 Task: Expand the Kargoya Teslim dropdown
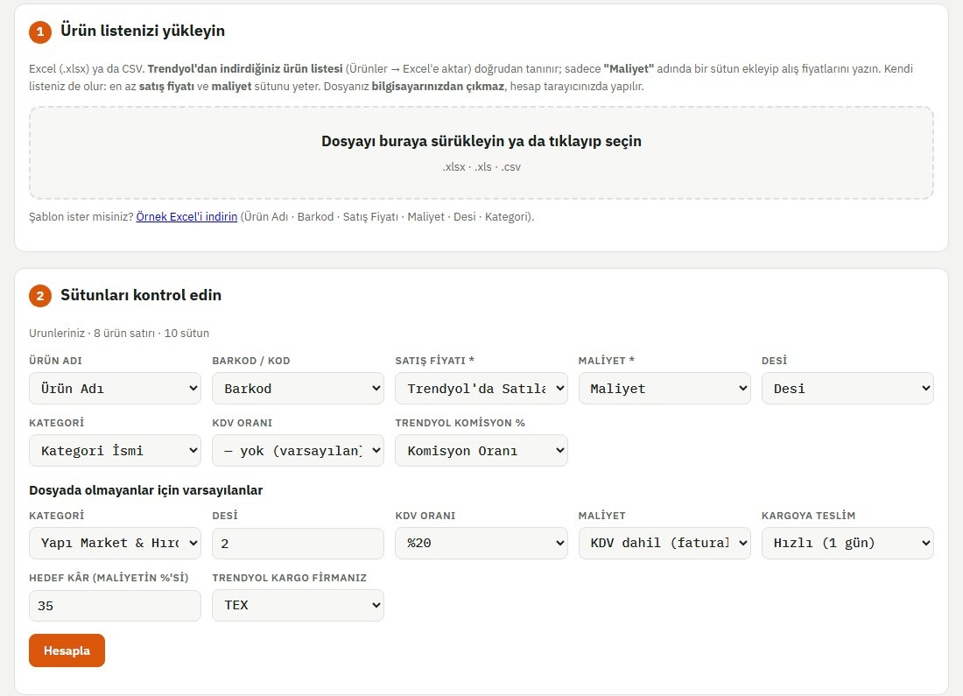click(847, 543)
